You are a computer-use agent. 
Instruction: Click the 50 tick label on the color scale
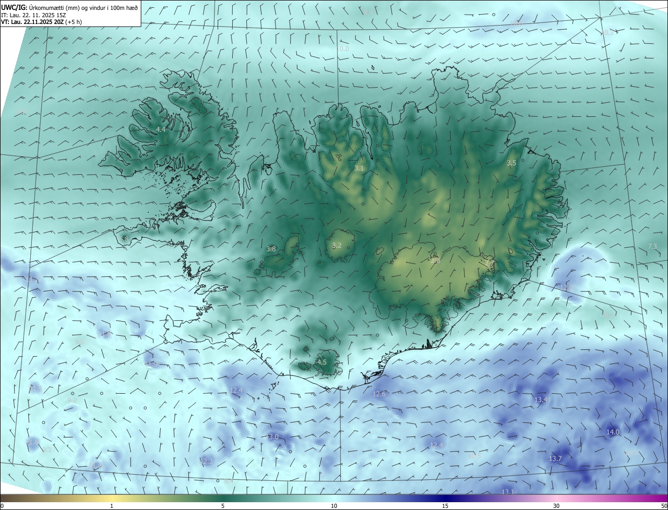point(663,506)
